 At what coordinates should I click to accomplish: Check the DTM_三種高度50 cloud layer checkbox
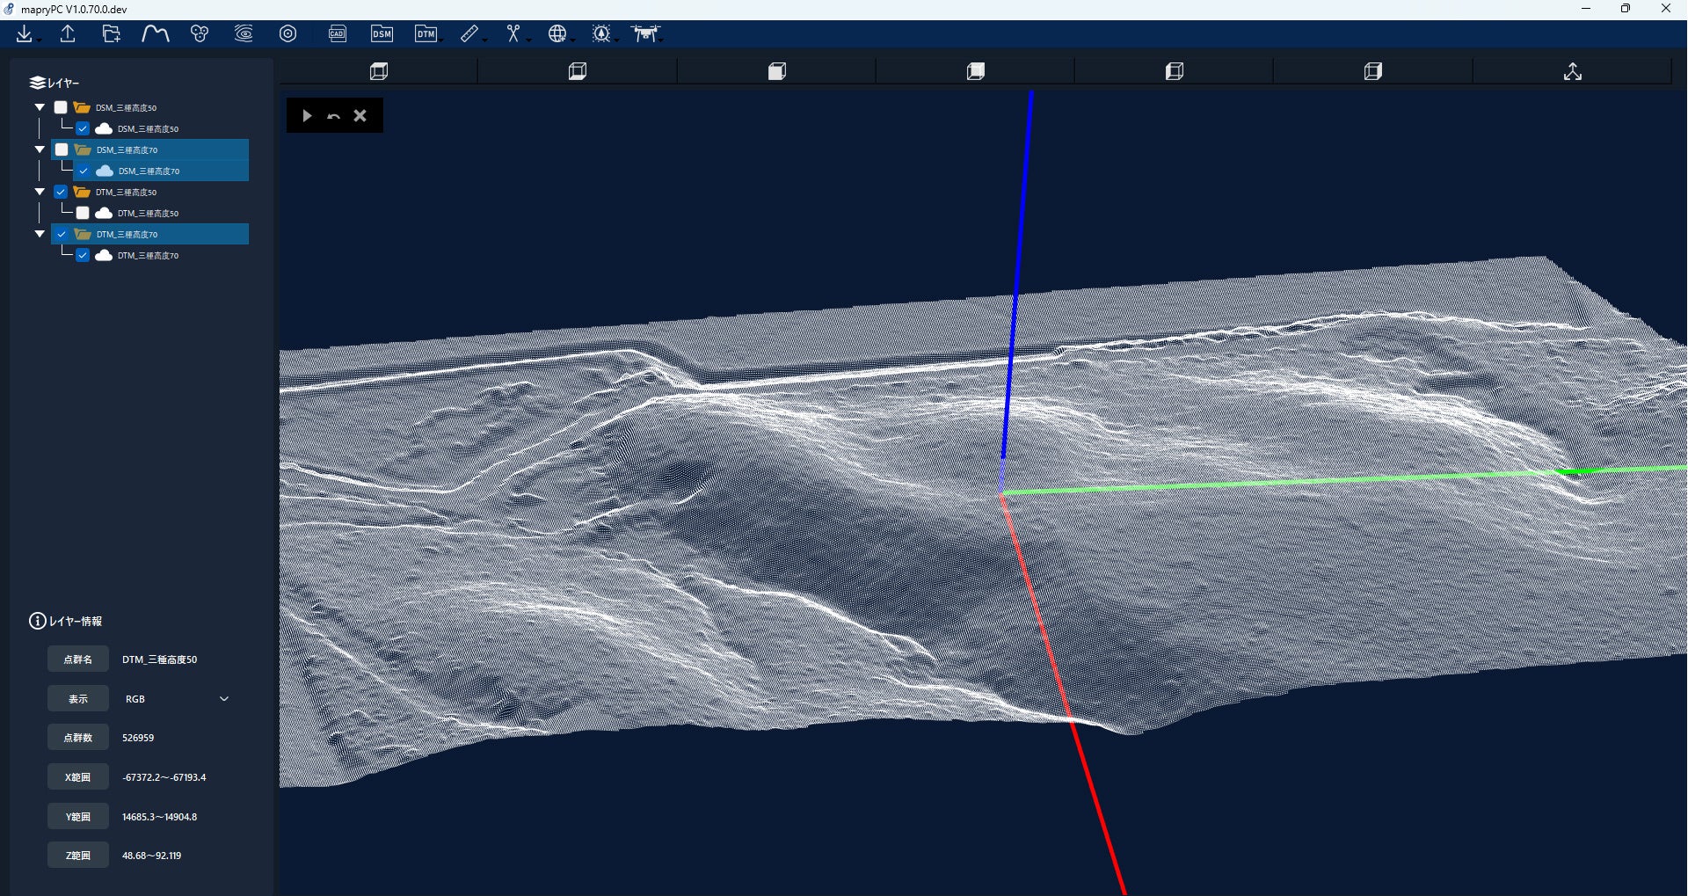coord(83,213)
